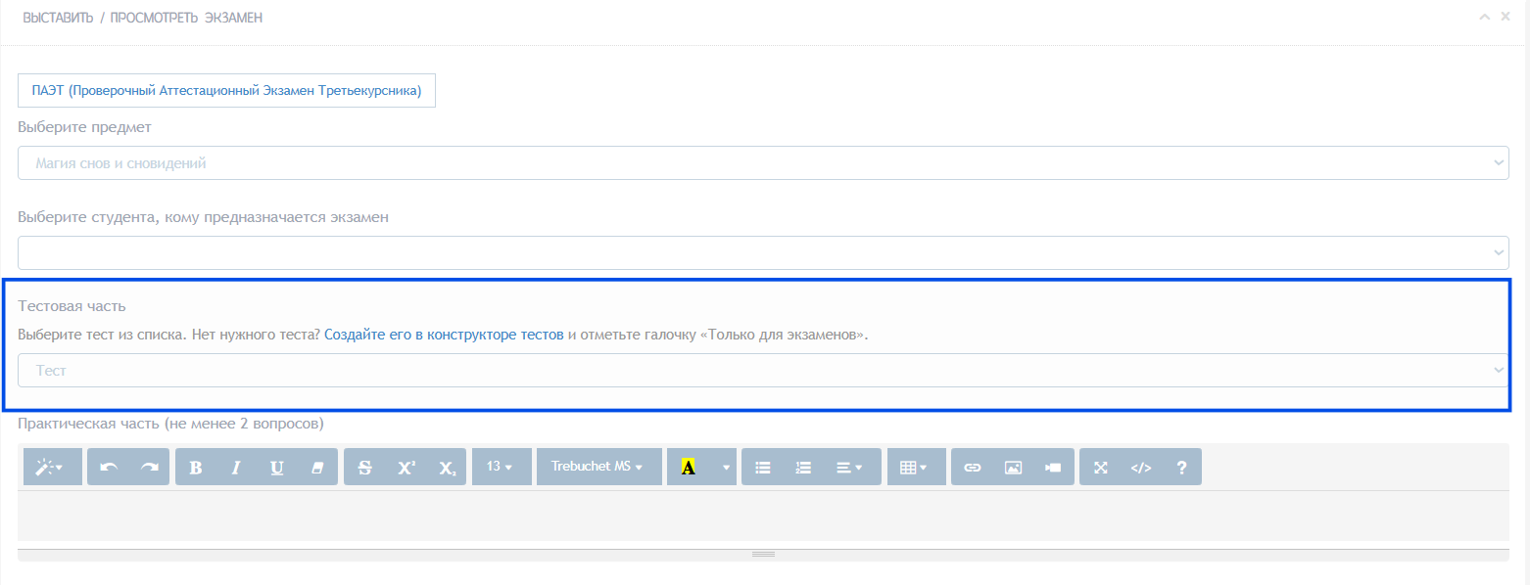Toggle underline formatting
Screen dimensions: 1530x585
pyautogui.click(x=277, y=467)
